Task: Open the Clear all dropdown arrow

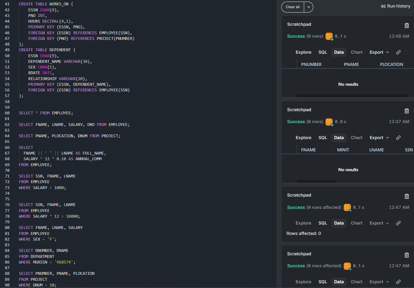Action: [309, 7]
